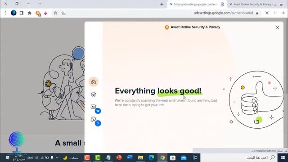Click the microphone tray icon
This screenshot has width=288, height=162.
[x=52, y=157]
